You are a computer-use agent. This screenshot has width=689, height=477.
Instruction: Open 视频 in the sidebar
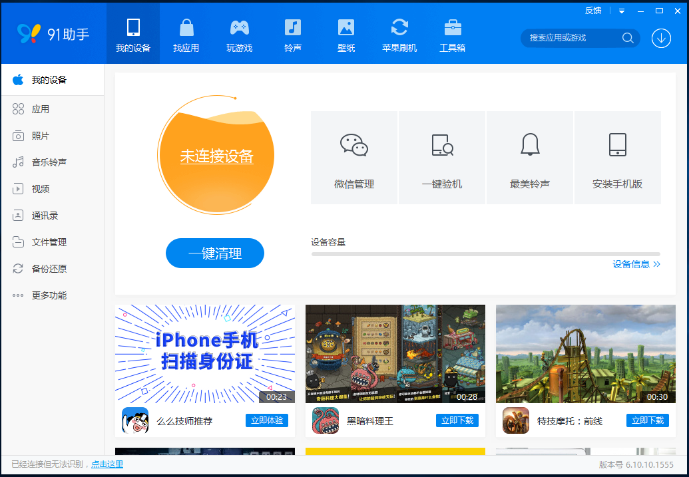(x=53, y=189)
